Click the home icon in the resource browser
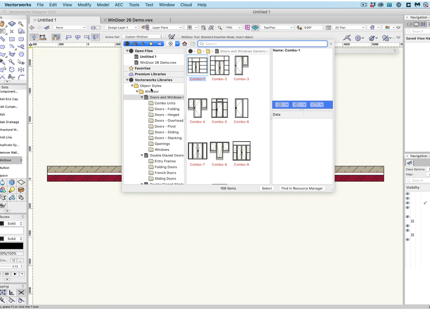 click(185, 44)
